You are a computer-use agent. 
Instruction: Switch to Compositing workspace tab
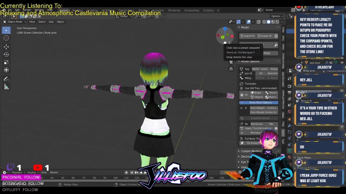[x=192, y=11]
